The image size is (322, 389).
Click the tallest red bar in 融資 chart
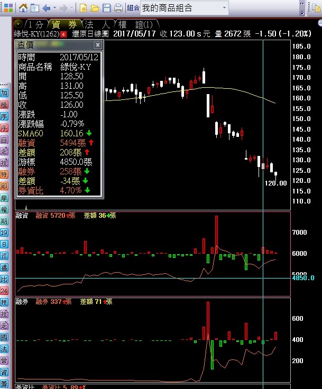[216, 234]
